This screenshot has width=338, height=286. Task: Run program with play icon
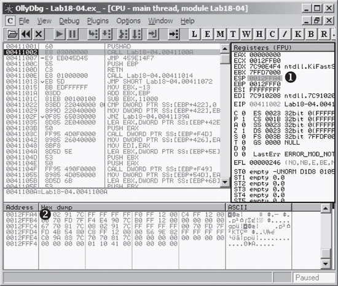(x=59, y=34)
